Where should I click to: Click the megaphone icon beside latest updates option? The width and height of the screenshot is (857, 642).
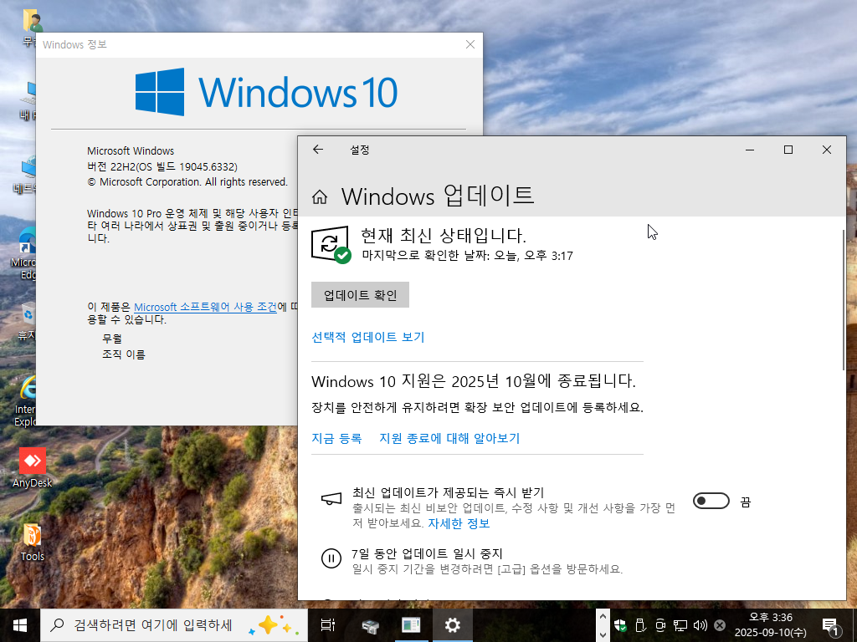331,498
